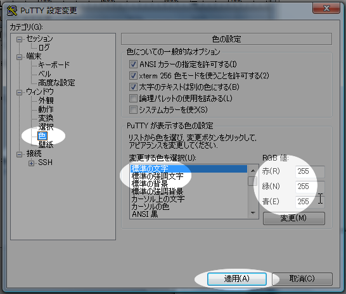Click the PuTTY icon in title bar

(x=11, y=11)
